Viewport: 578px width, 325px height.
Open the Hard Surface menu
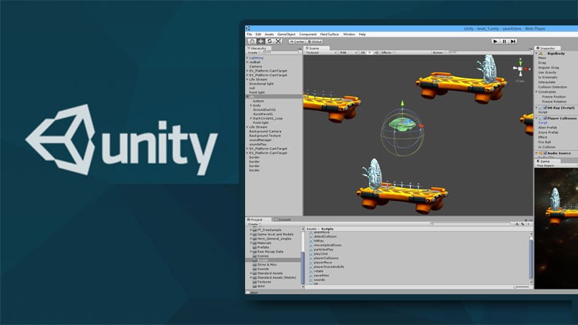click(x=330, y=34)
